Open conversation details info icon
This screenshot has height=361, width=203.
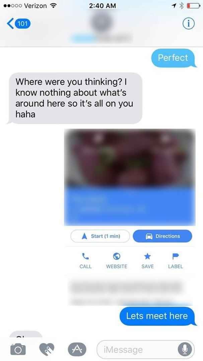pos(189,23)
